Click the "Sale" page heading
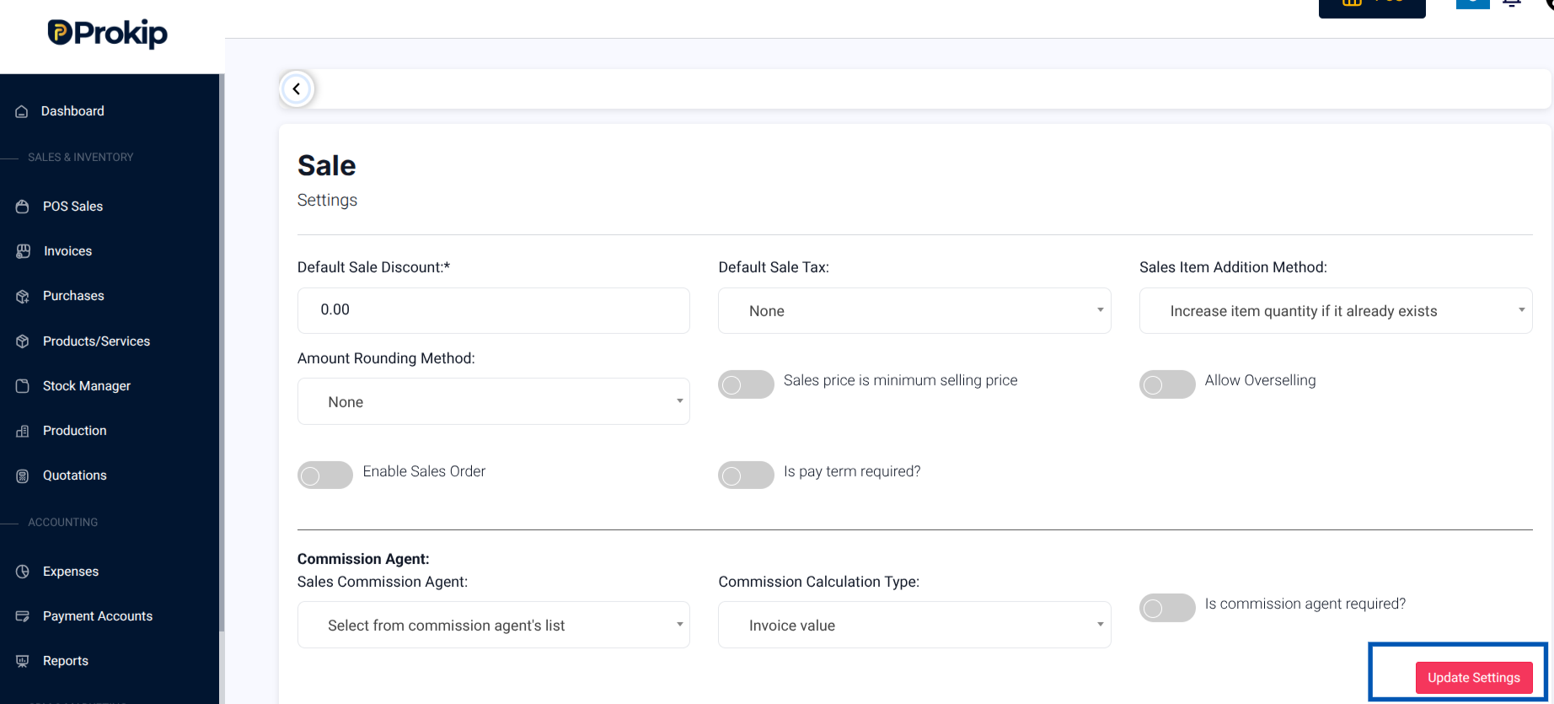This screenshot has height=704, width=1554. pyautogui.click(x=327, y=165)
